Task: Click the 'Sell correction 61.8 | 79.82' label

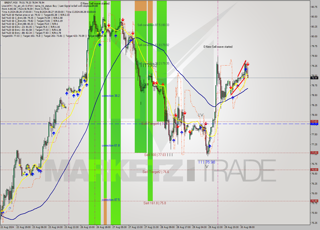Action: pyautogui.click(x=153, y=45)
